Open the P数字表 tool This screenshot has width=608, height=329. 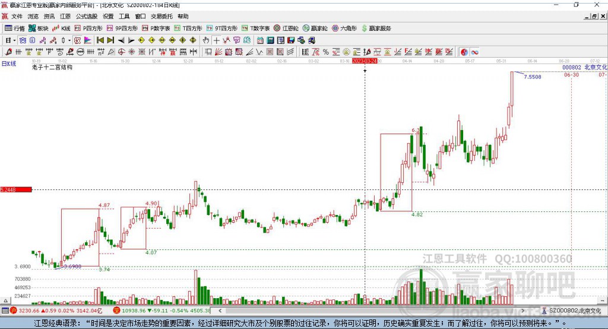(156, 29)
